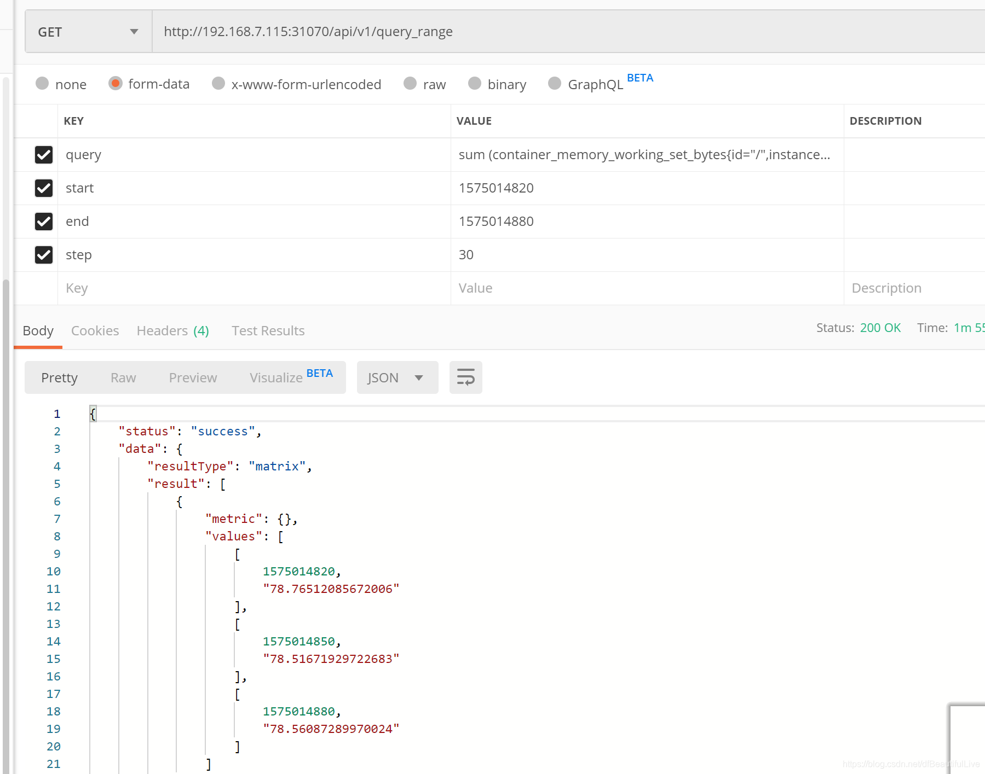Toggle the step parameter checkbox
The height and width of the screenshot is (774, 985).
tap(44, 255)
